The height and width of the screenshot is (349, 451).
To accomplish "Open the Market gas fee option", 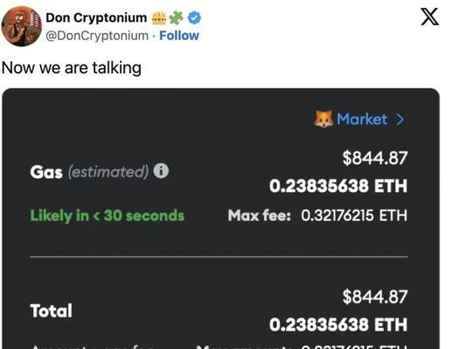I will pos(362,120).
